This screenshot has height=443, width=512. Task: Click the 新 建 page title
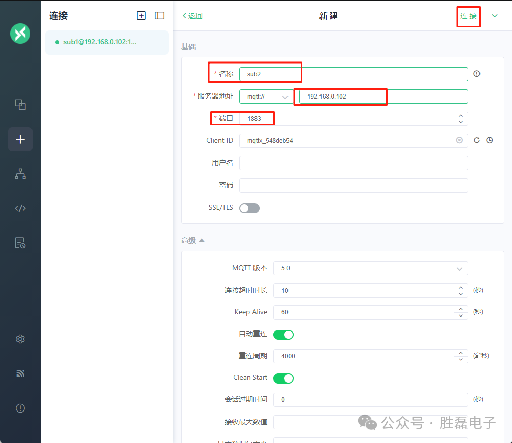tap(328, 16)
